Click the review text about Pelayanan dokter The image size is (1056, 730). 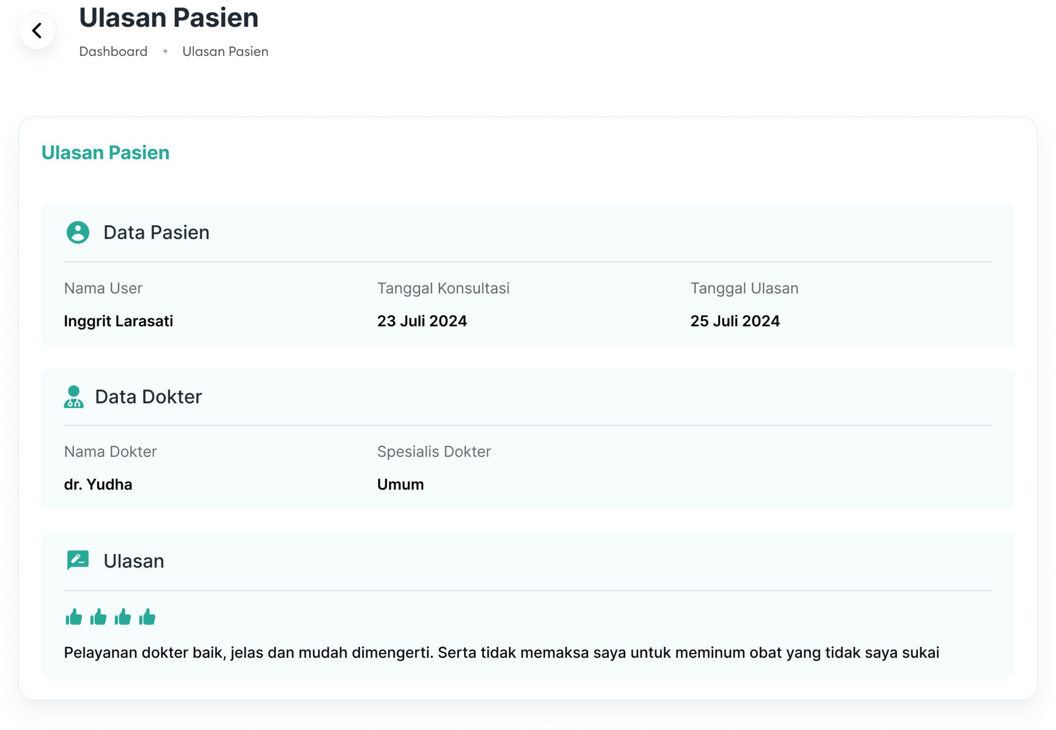501,653
